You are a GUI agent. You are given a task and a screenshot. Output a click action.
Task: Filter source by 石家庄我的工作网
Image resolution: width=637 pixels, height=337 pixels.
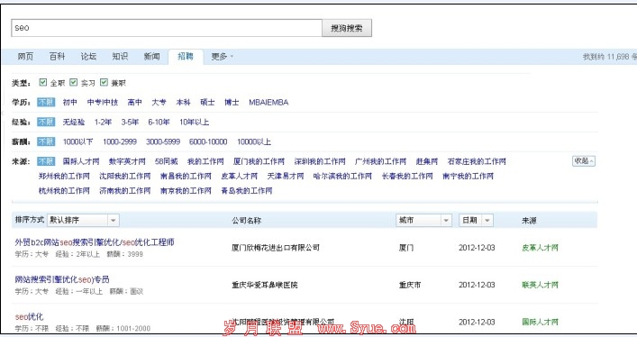477,161
